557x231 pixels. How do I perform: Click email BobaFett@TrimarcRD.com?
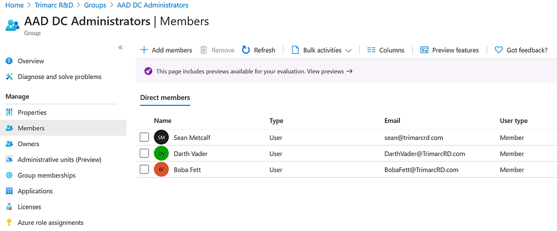coord(421,170)
